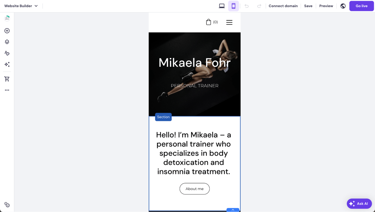
Task: Open the AI tools panel
Action: (7, 64)
